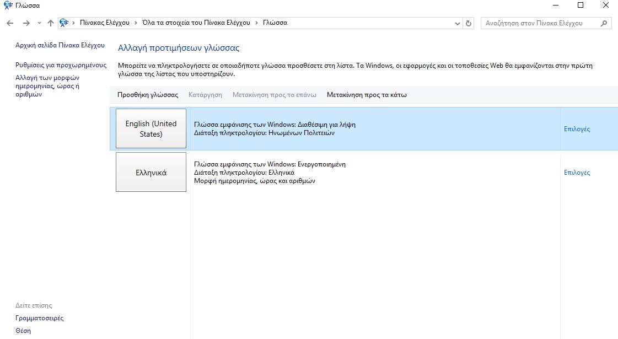Open Επιλογές for English (United States)
Viewport: 618px width, 339px height.
tap(577, 129)
